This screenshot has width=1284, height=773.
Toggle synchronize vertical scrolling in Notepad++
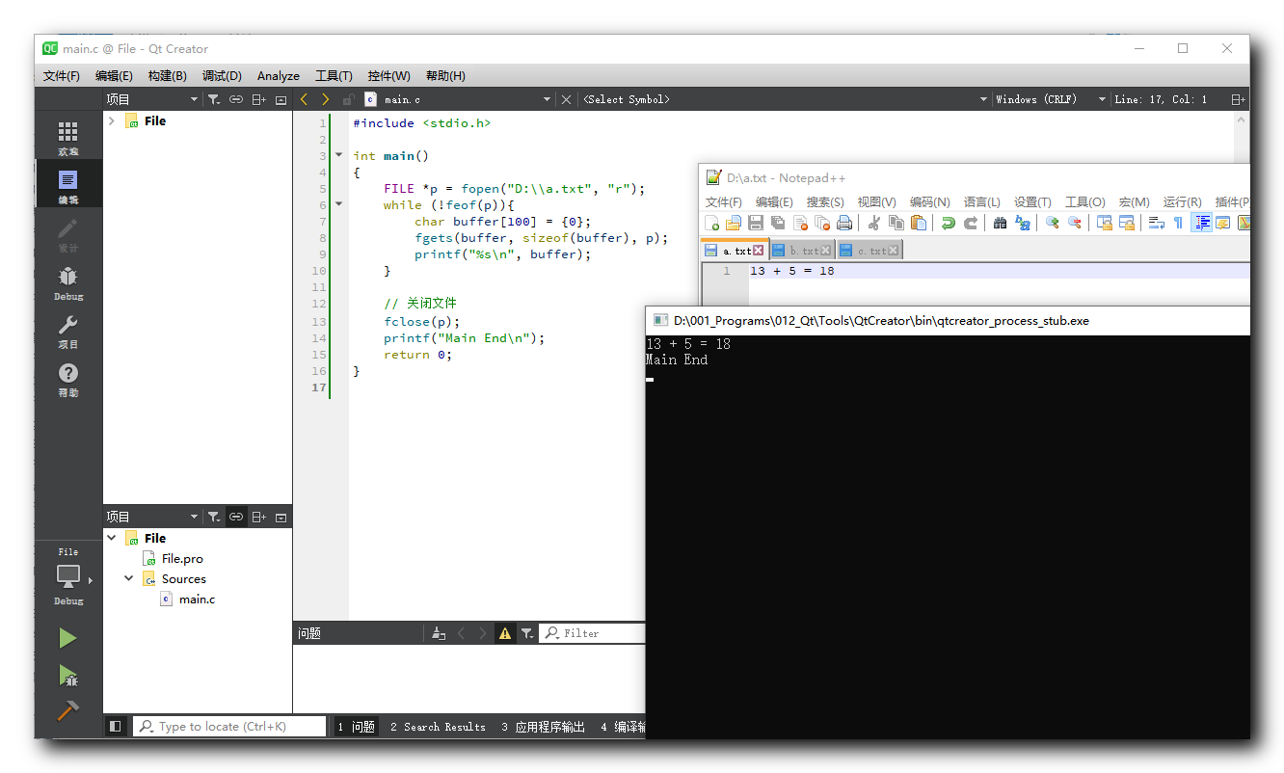click(x=1104, y=223)
